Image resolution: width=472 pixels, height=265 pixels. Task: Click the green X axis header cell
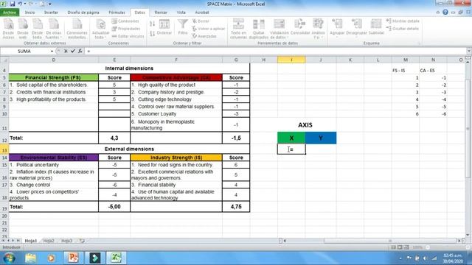[291, 138]
